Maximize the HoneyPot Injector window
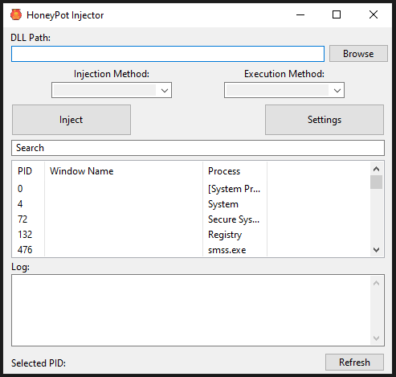Viewport: 396px width, 377px height. [x=337, y=14]
